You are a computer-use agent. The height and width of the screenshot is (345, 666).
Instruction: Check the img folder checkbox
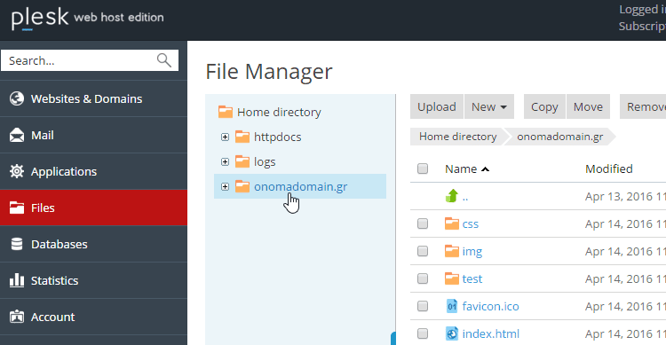point(423,251)
